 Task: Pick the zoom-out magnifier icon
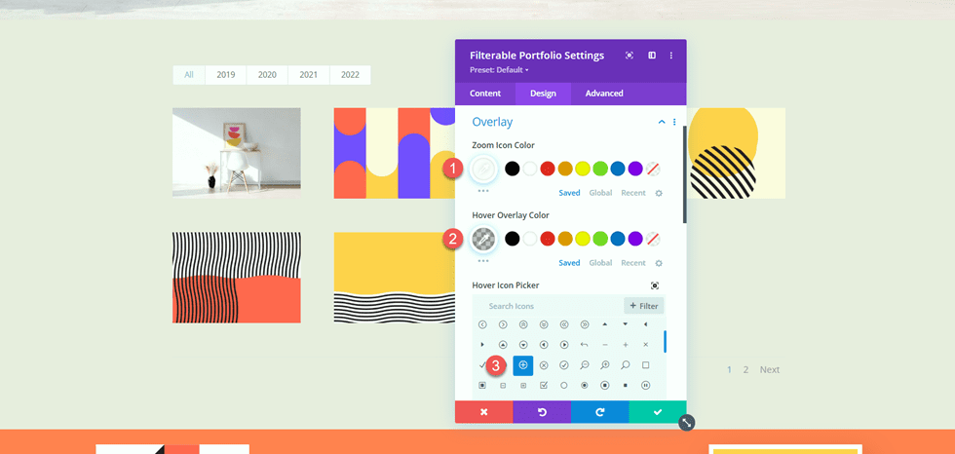(585, 365)
